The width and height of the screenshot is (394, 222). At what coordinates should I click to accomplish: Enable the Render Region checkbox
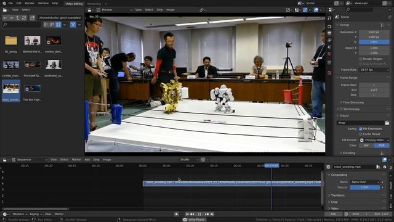pos(361,59)
